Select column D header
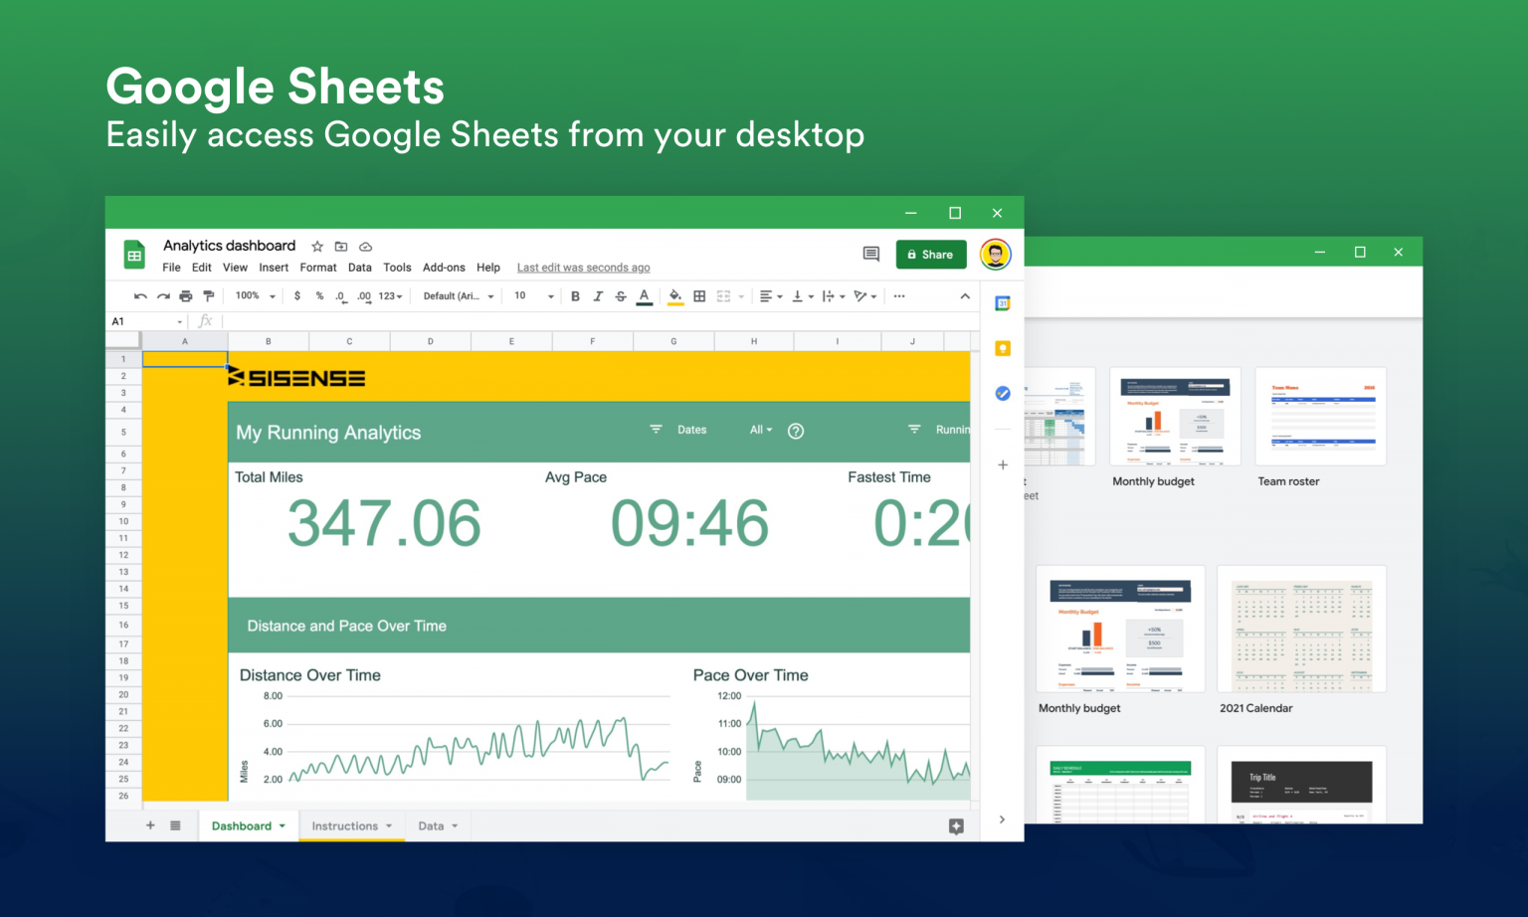1528x917 pixels. point(431,341)
